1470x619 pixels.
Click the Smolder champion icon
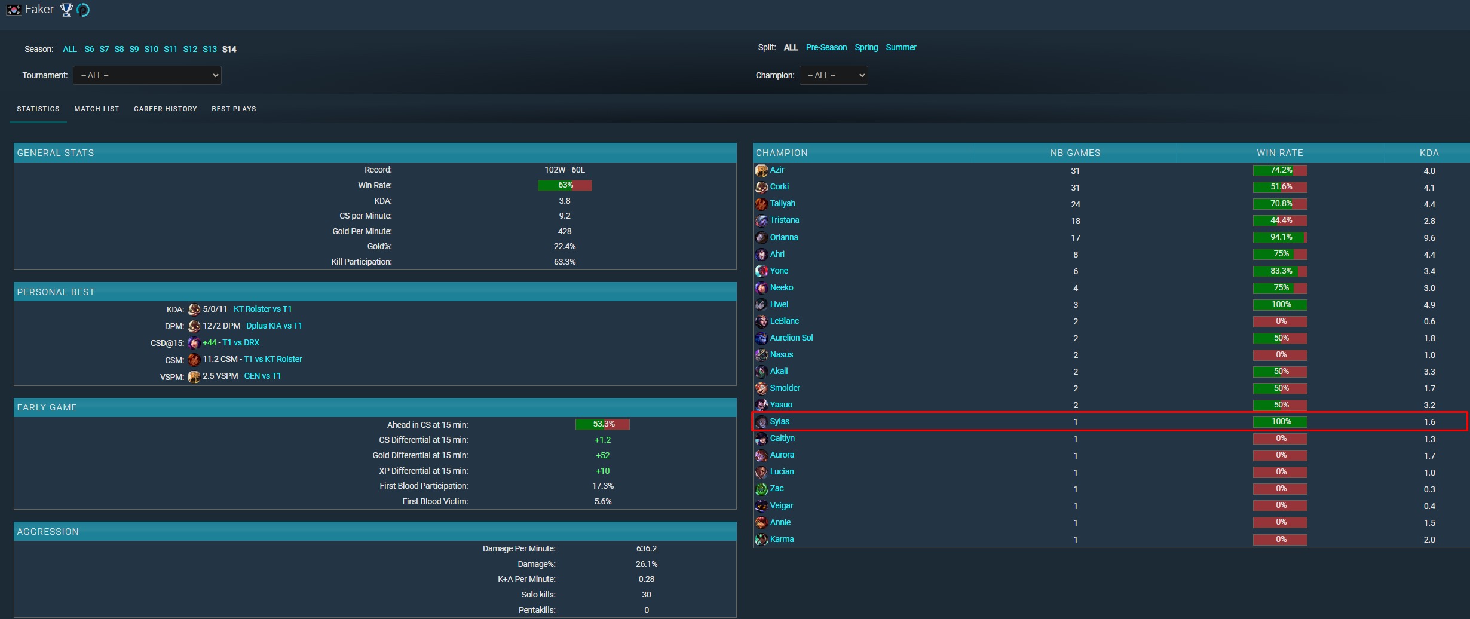click(x=761, y=388)
